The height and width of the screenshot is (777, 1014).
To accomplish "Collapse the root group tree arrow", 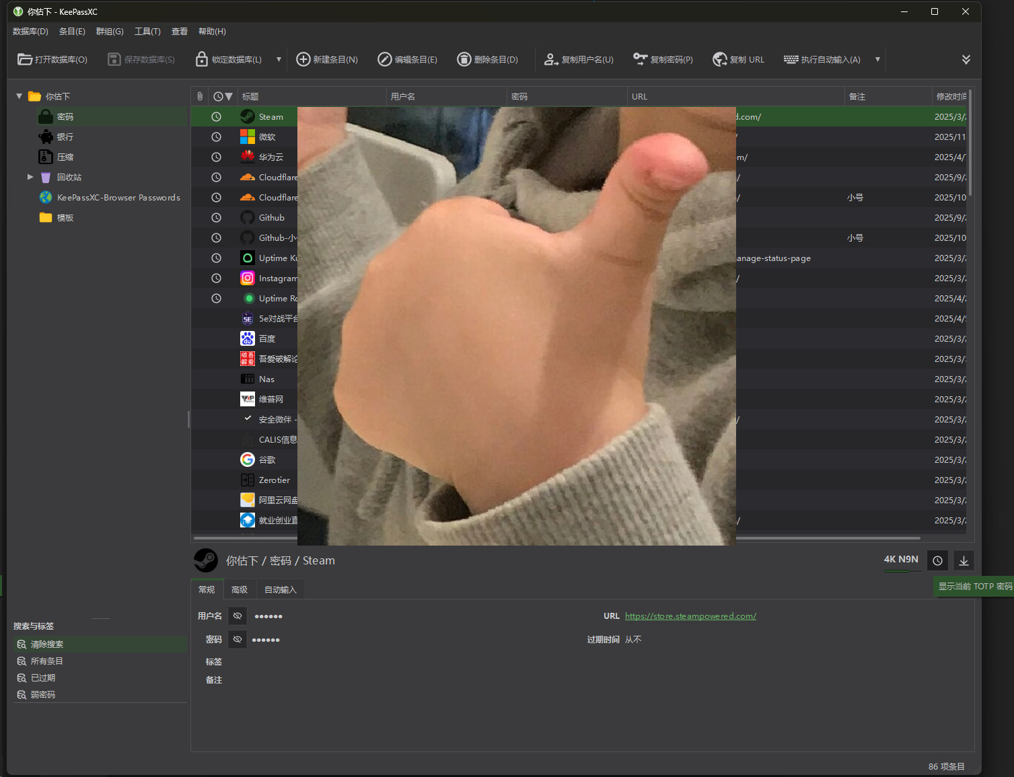I will (x=19, y=96).
